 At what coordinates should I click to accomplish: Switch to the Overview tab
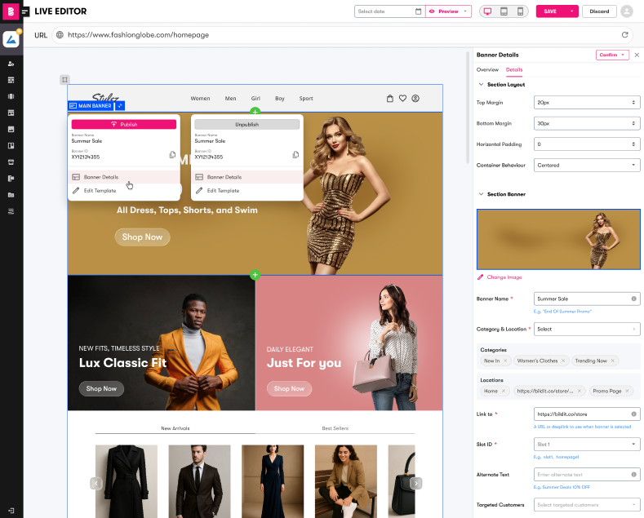(x=487, y=70)
